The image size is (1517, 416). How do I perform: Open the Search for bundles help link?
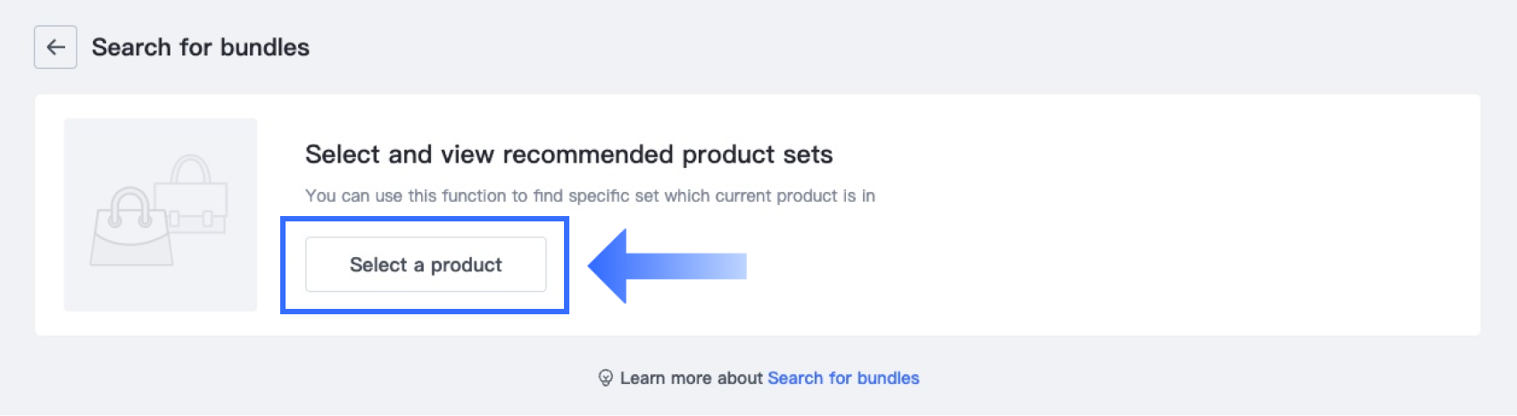842,379
